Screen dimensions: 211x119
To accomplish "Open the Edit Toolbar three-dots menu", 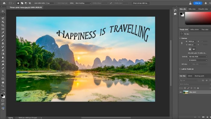I will tap(3, 89).
